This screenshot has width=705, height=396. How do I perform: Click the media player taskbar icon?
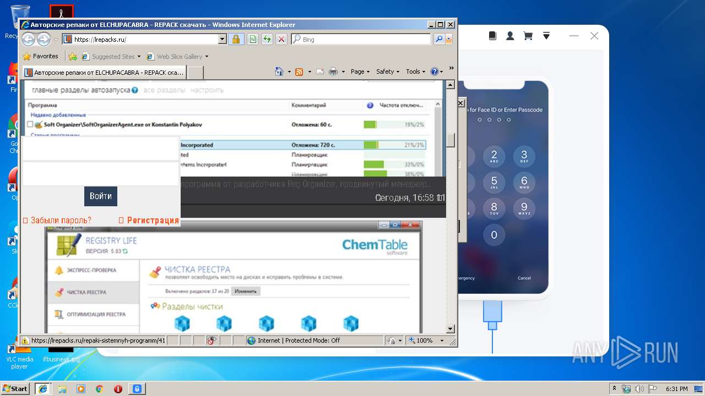click(x=81, y=389)
